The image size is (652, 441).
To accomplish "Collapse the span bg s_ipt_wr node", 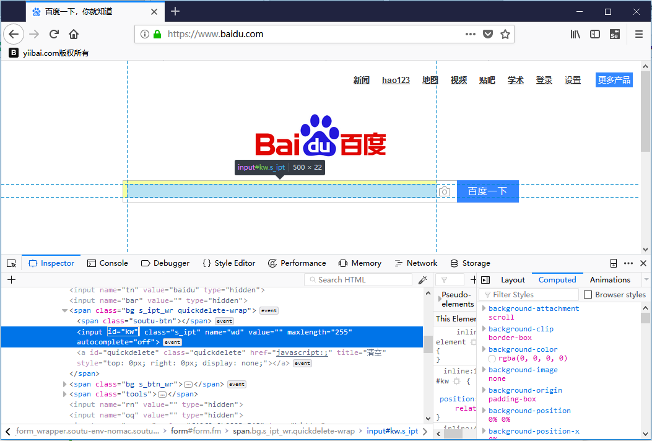I will pyautogui.click(x=65, y=311).
